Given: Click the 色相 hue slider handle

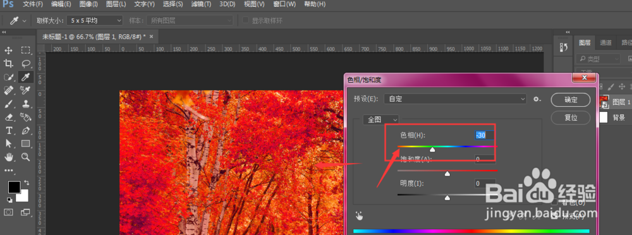Looking at the screenshot, I should (432, 150).
